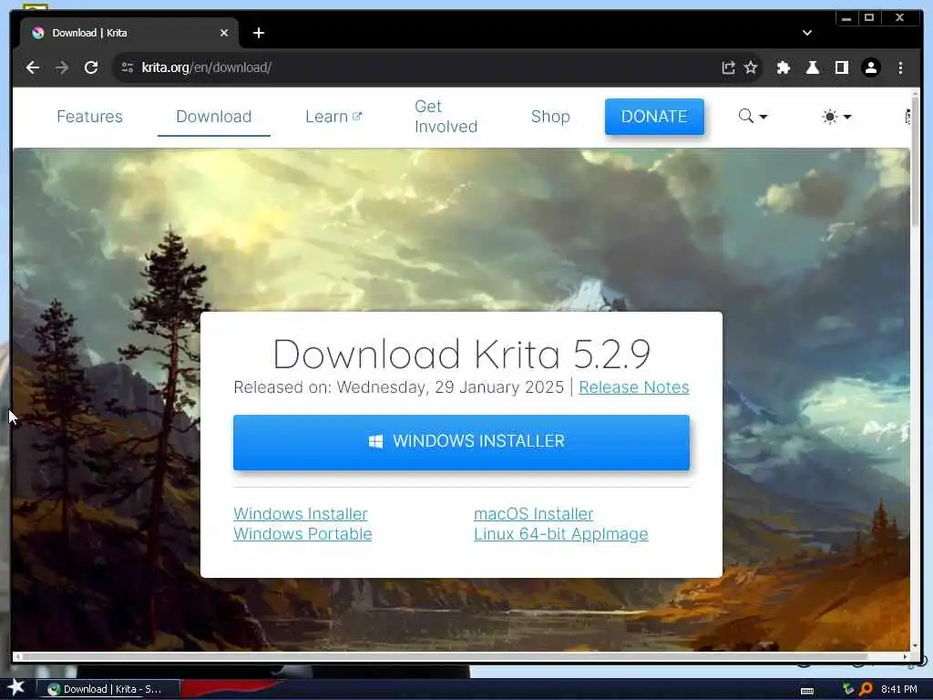Toggle the browser side panel

point(841,67)
